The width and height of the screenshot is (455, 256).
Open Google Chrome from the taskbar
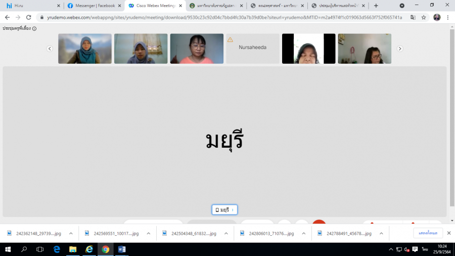point(105,249)
